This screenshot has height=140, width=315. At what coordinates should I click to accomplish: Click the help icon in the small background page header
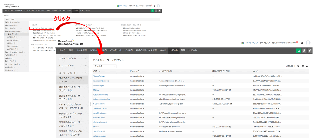click(155, 6)
